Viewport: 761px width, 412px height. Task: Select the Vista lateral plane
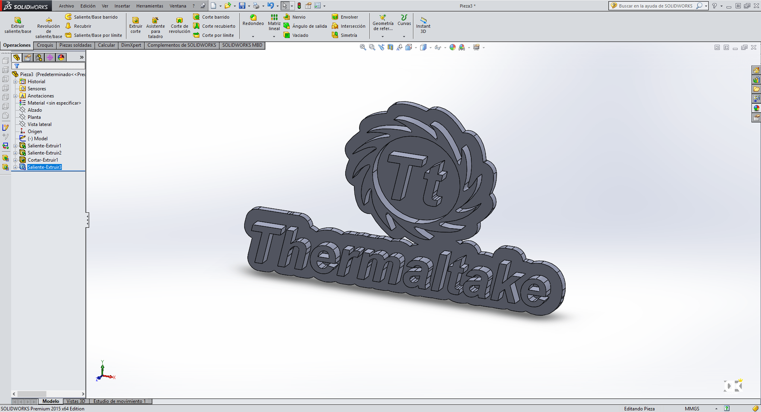(x=35, y=124)
